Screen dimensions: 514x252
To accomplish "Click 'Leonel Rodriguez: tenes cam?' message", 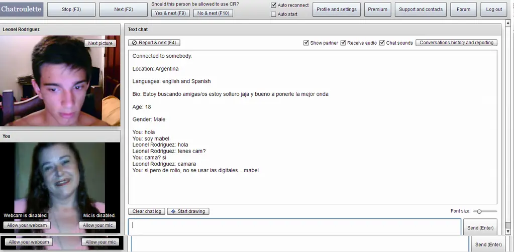I will coord(169,152).
